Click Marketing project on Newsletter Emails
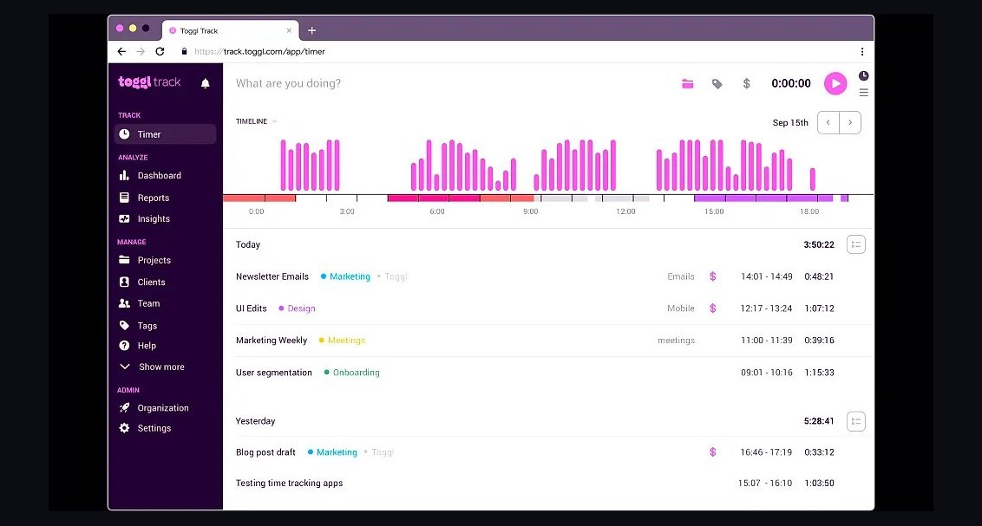This screenshot has height=526, width=982. pos(350,276)
